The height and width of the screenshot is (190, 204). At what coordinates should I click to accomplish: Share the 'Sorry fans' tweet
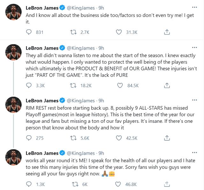point(167,184)
